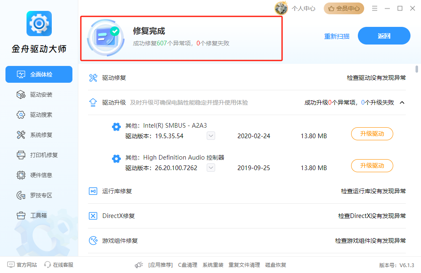Viewport: 421px width, 273px height.
Task: Click the 金舟驱动大师 gear logo
Action: click(x=39, y=24)
